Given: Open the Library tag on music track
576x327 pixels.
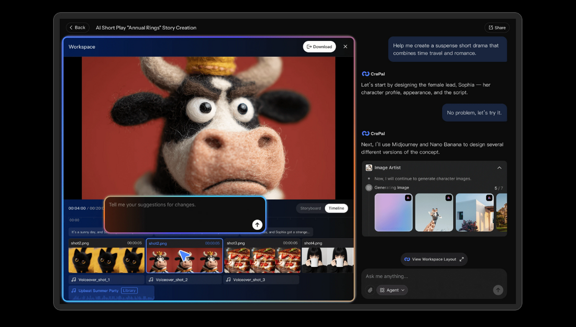Looking at the screenshot, I should [x=129, y=291].
